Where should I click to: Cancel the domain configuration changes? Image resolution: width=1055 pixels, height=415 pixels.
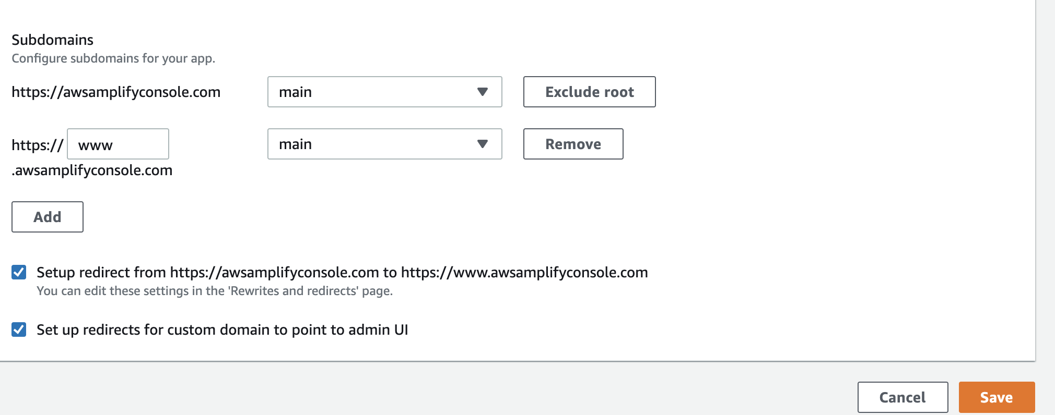[902, 397]
